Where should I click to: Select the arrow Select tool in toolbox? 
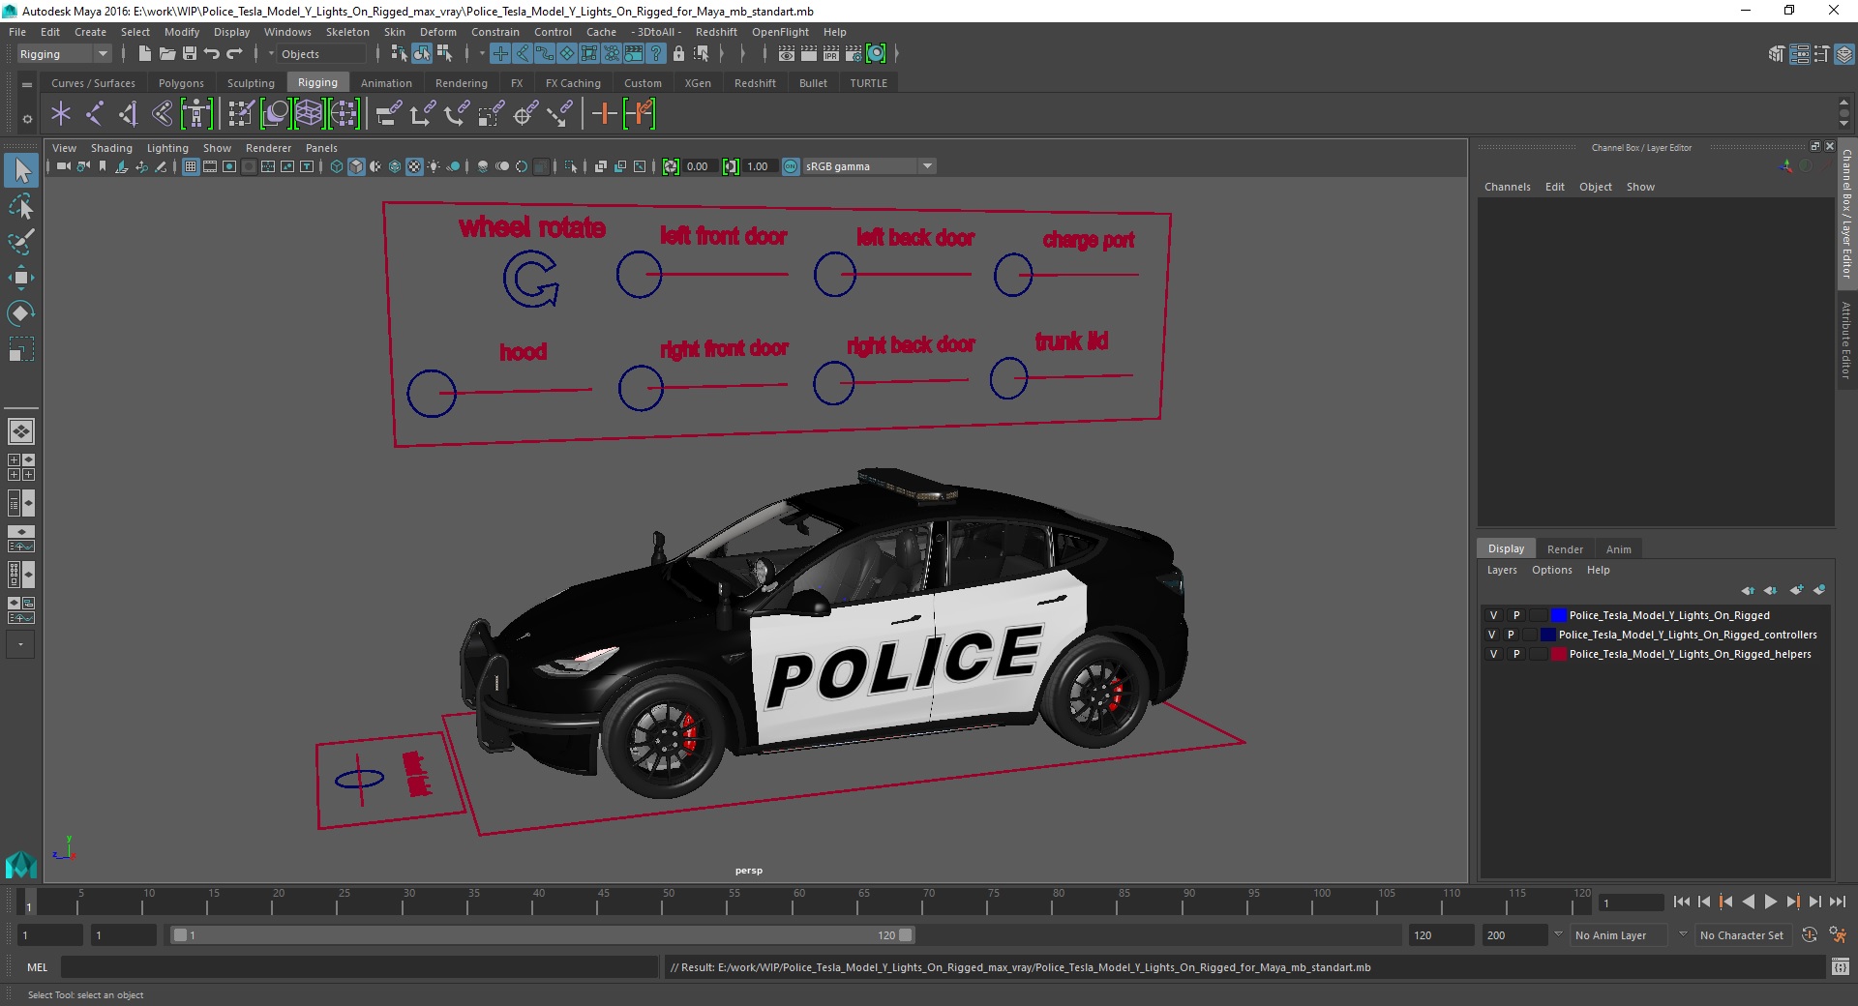[x=21, y=171]
